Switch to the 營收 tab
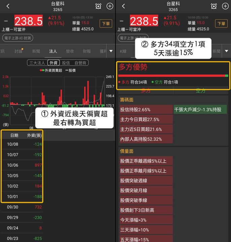This screenshot has height=242, width=231. (70, 51)
